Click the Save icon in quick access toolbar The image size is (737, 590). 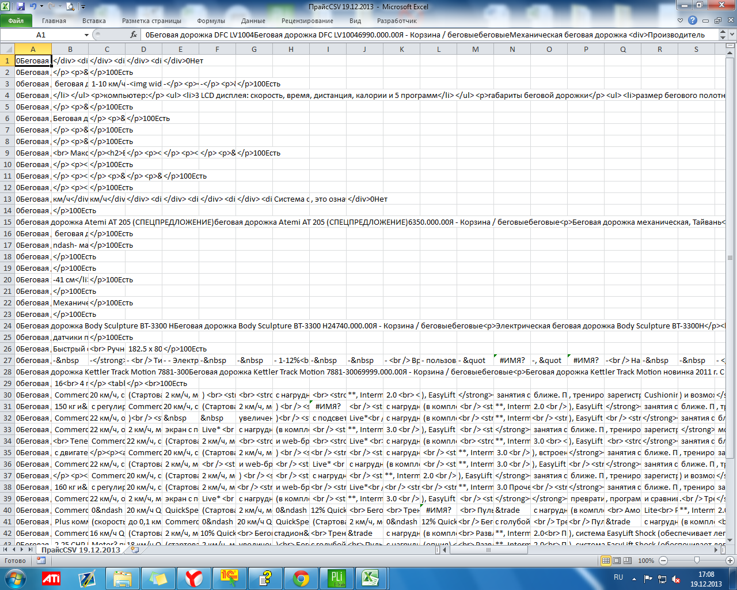[x=21, y=7]
